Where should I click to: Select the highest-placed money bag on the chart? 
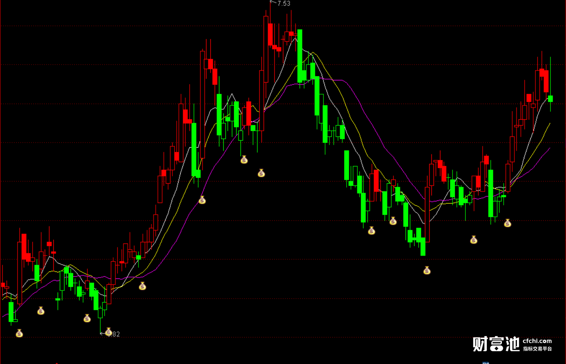(x=244, y=160)
